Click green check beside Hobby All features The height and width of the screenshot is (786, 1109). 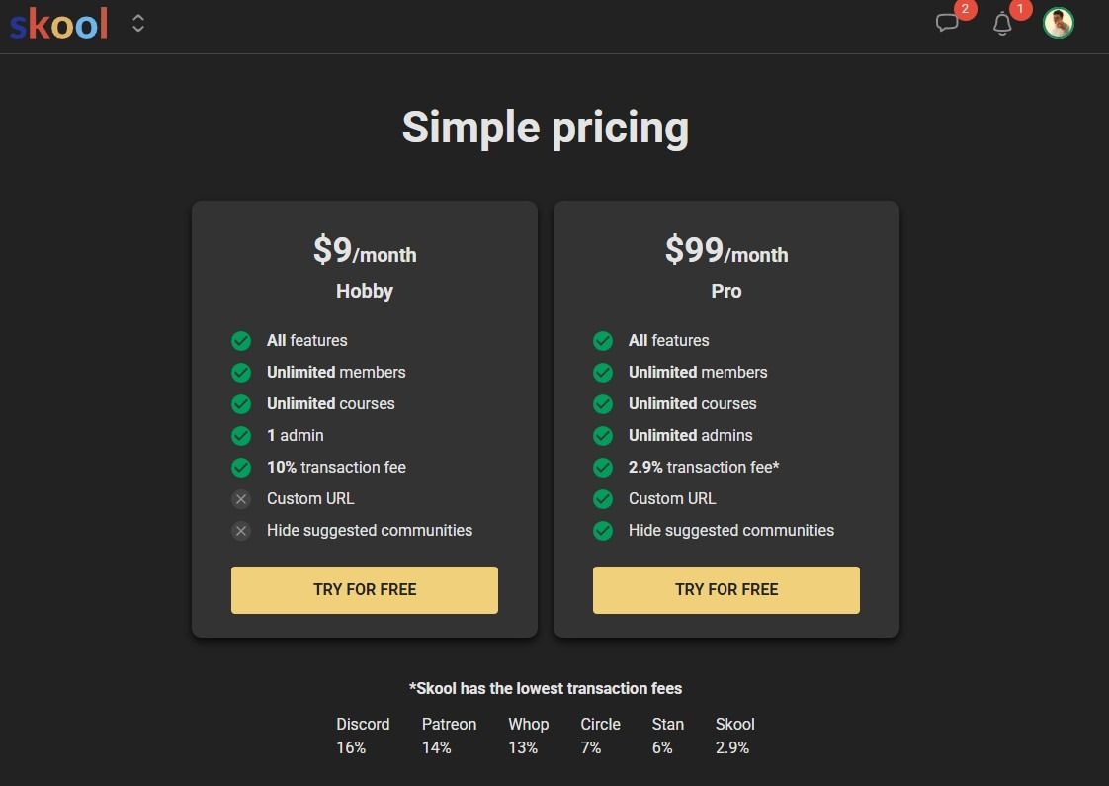click(x=241, y=341)
